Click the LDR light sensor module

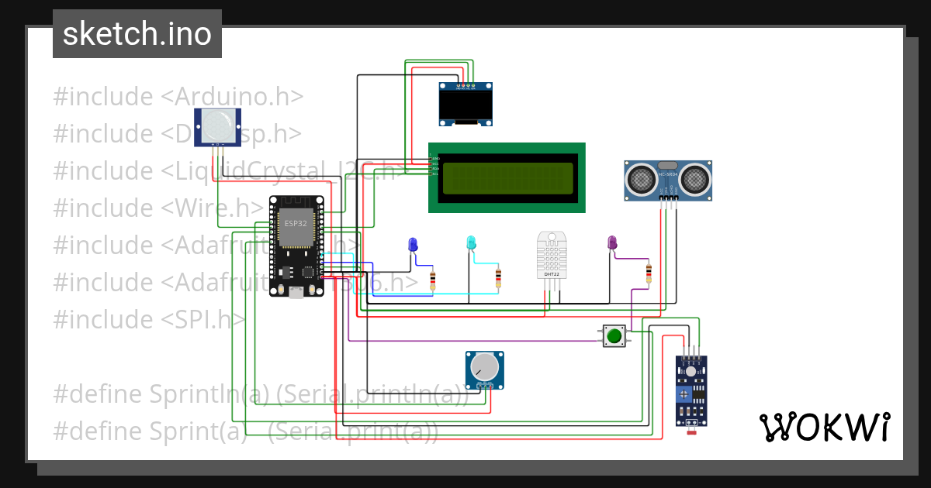click(692, 391)
